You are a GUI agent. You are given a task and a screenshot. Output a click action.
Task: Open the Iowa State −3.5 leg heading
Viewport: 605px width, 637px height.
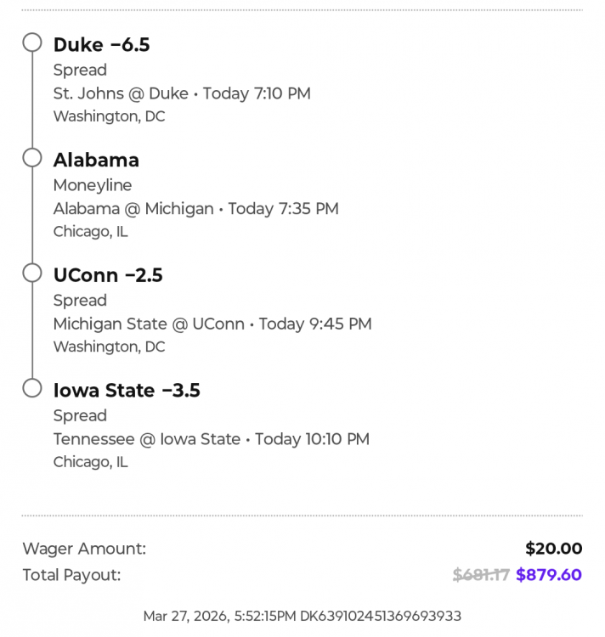(127, 391)
